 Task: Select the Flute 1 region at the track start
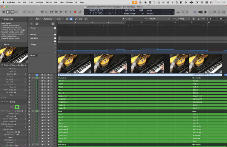[125, 84]
